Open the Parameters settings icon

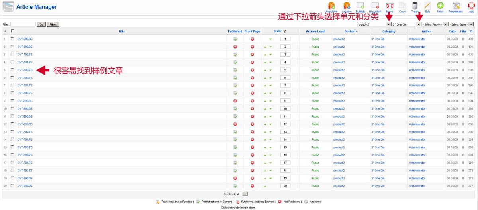[x=456, y=6]
